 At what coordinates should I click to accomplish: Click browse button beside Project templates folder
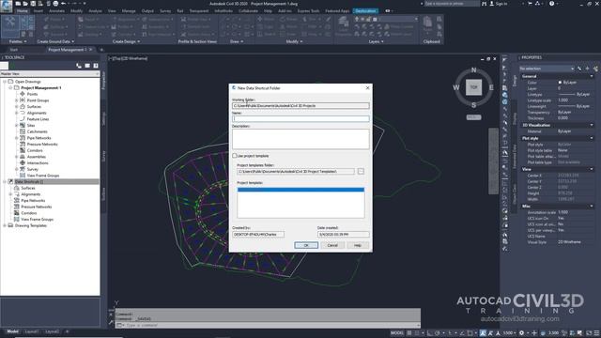tap(361, 171)
